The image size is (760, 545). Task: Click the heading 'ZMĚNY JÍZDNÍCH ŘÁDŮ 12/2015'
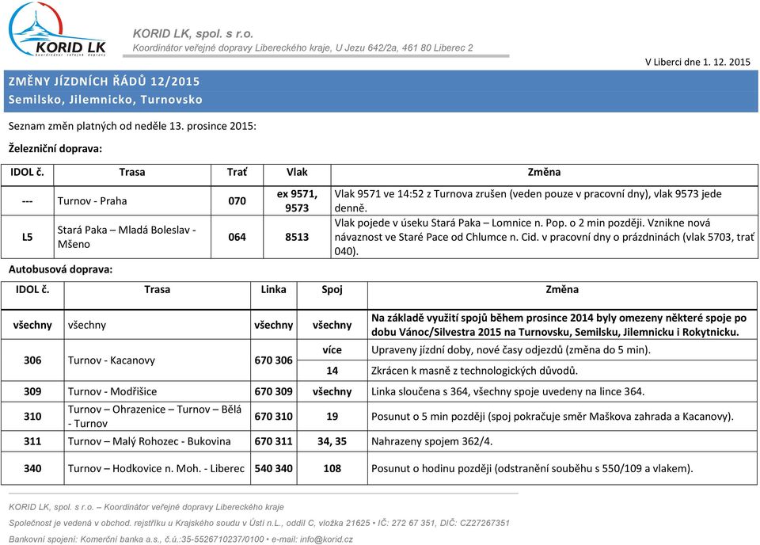pos(104,82)
